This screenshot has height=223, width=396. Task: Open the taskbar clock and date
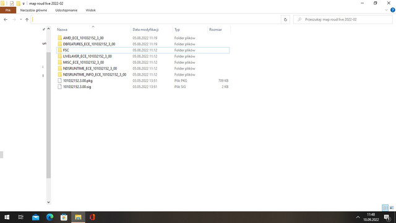371,217
